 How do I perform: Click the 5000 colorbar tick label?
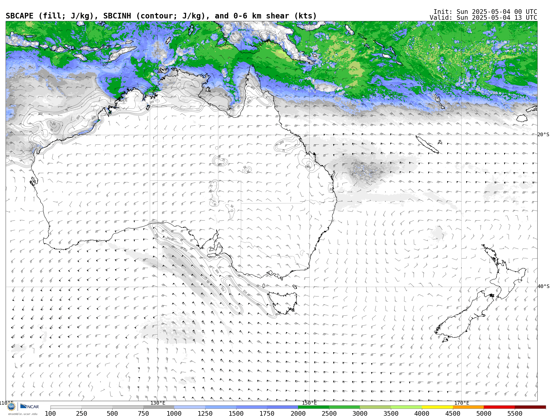pyautogui.click(x=484, y=413)
